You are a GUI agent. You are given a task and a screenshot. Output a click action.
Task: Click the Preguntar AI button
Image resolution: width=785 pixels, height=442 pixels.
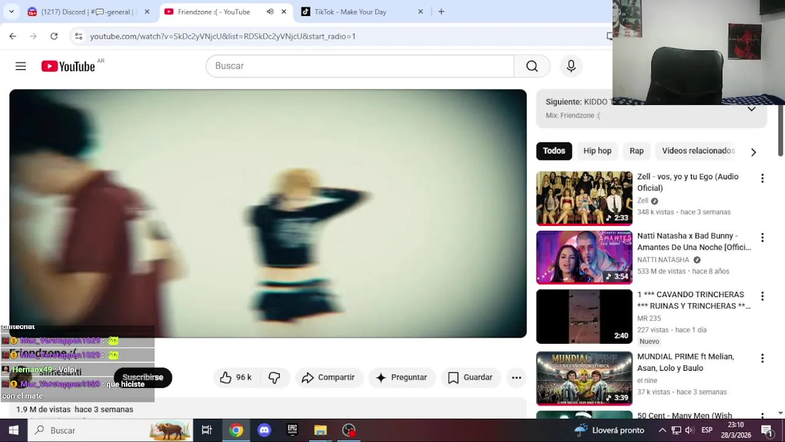coord(401,378)
